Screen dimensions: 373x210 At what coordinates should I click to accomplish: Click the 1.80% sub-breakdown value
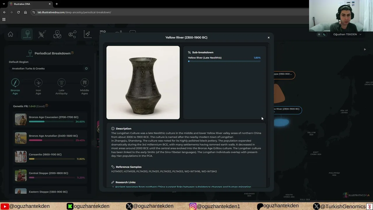(x=257, y=58)
